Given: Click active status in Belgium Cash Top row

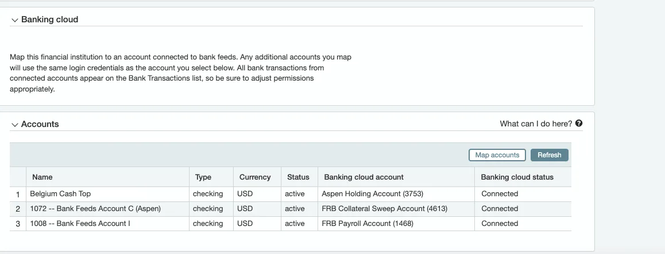Looking at the screenshot, I should click(295, 193).
